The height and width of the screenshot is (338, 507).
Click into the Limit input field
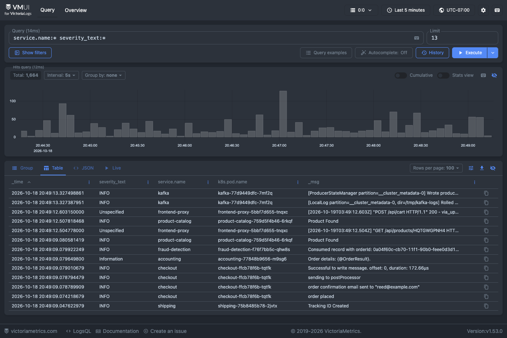tap(462, 38)
